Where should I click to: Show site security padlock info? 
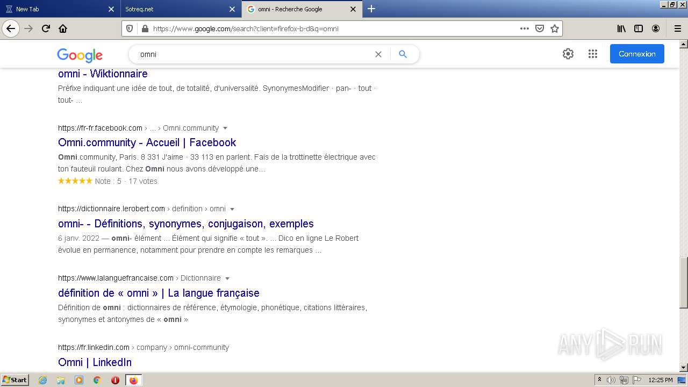(x=145, y=28)
